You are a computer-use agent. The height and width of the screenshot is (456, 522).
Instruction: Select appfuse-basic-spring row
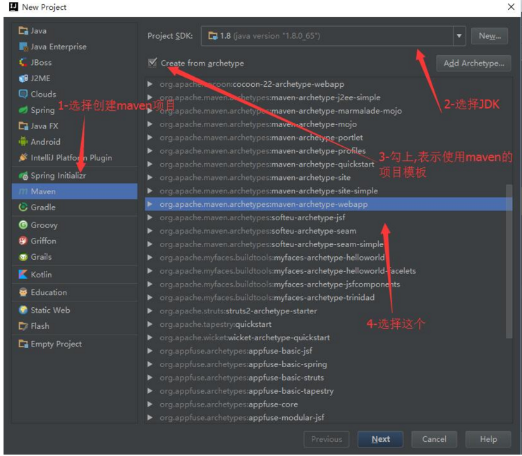[329, 364]
